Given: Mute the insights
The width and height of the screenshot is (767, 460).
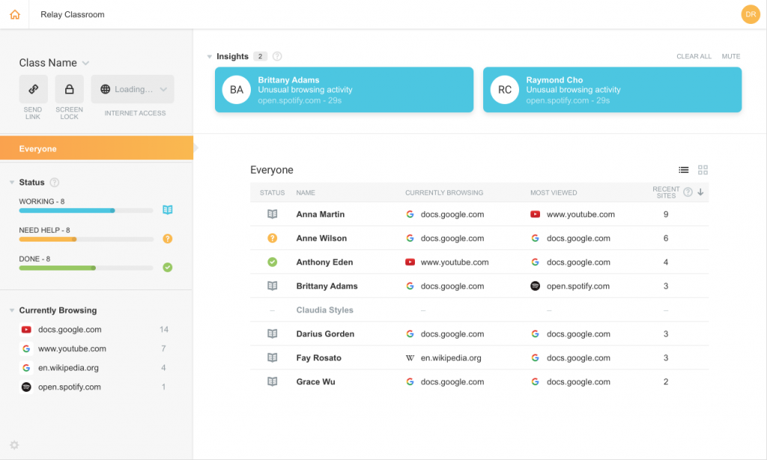Looking at the screenshot, I should tap(731, 56).
